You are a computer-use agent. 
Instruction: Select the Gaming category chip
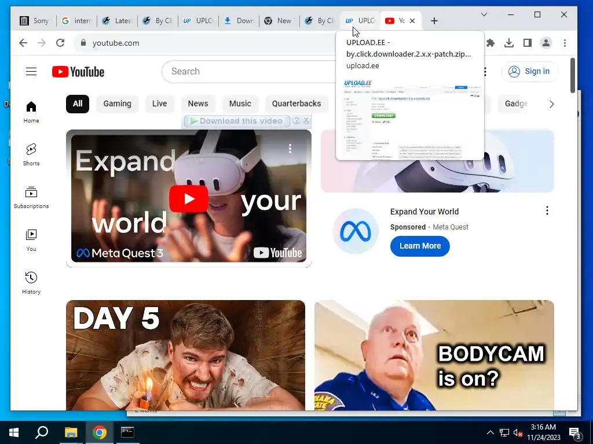[117, 104]
